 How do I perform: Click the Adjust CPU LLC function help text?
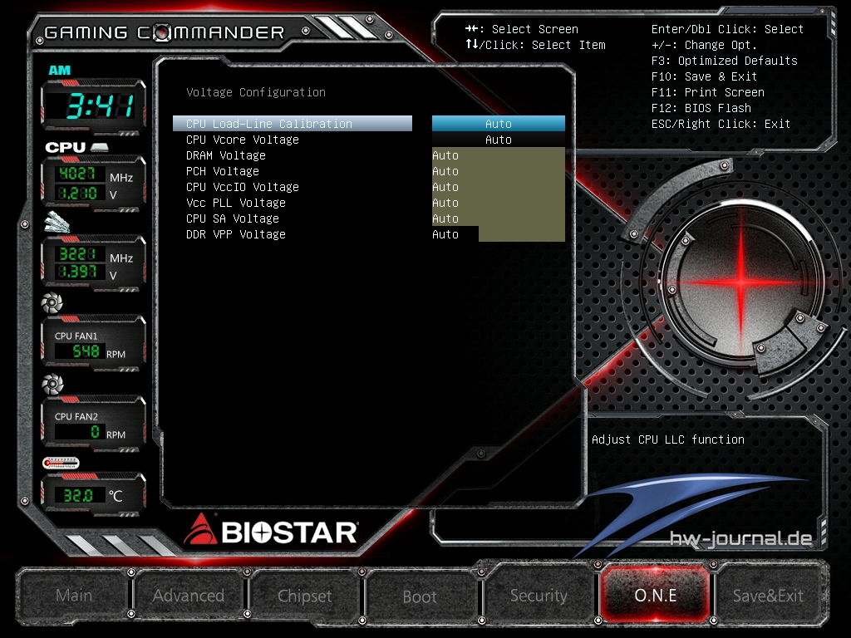tap(668, 439)
